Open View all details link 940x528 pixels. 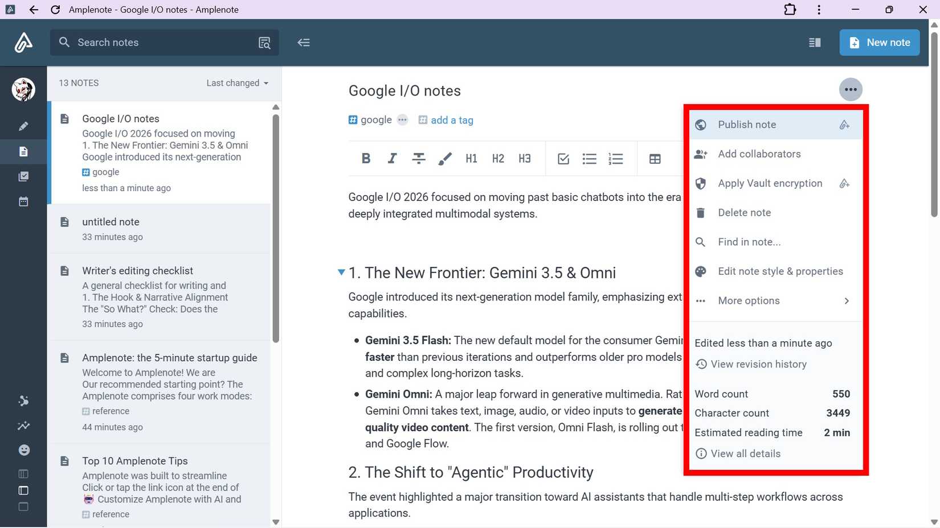[738, 453]
